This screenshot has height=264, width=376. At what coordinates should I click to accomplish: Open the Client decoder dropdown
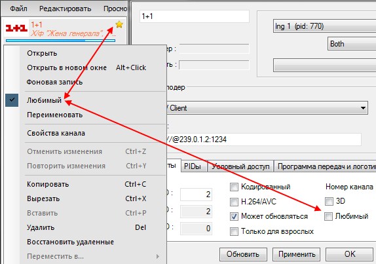coord(267,108)
